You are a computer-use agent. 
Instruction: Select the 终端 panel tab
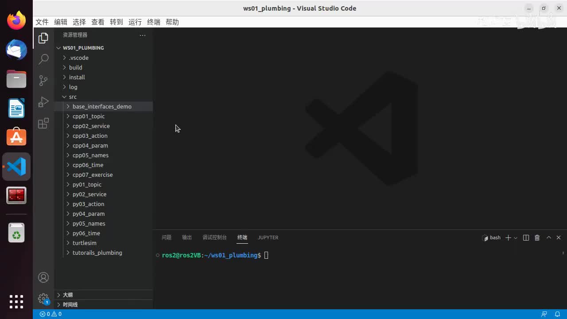coord(242,237)
